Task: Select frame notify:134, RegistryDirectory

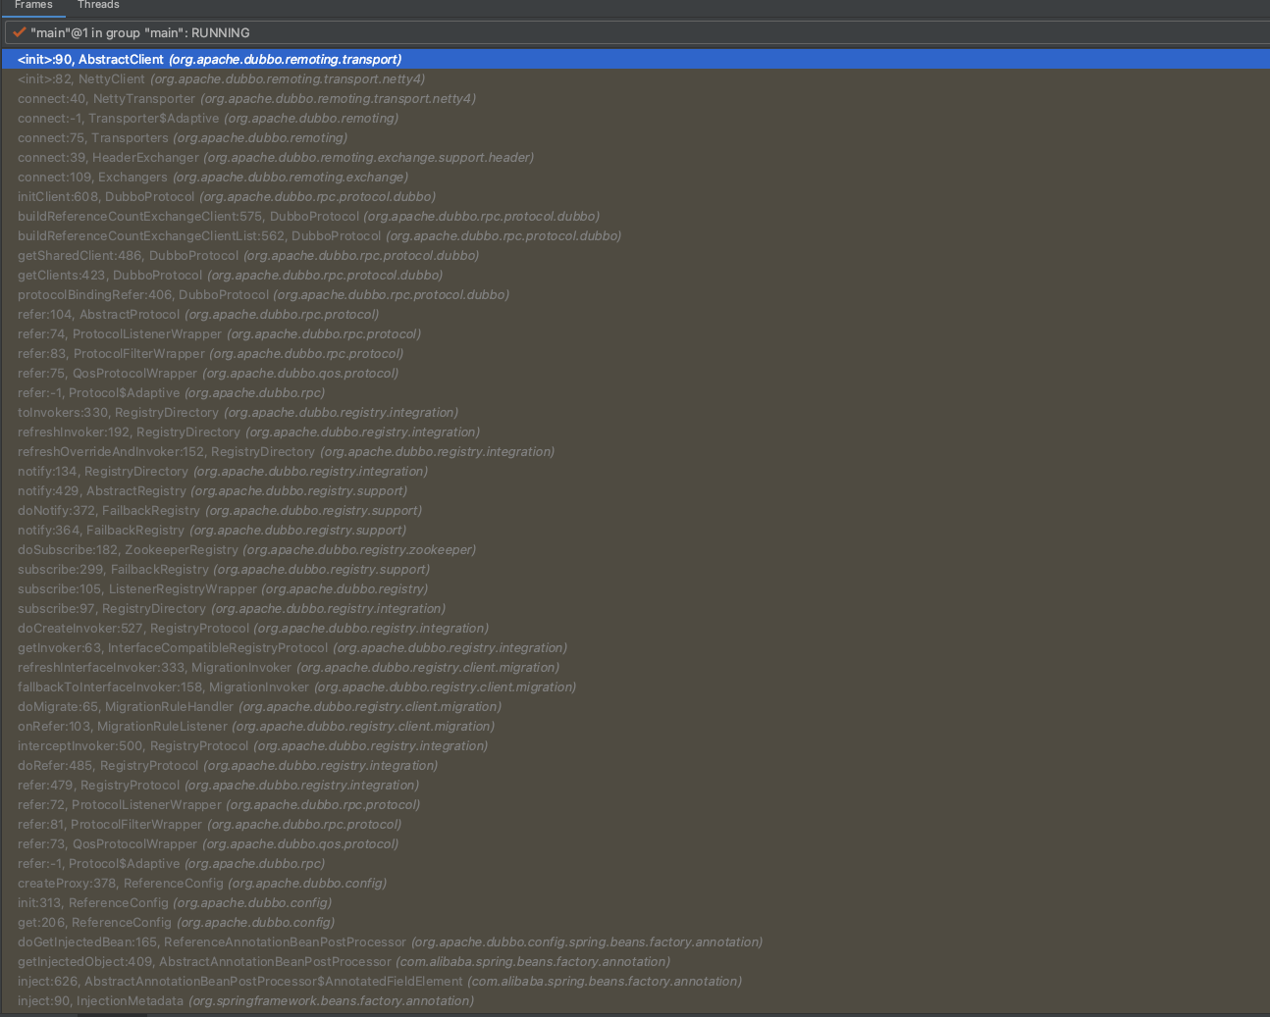Action: click(635, 471)
